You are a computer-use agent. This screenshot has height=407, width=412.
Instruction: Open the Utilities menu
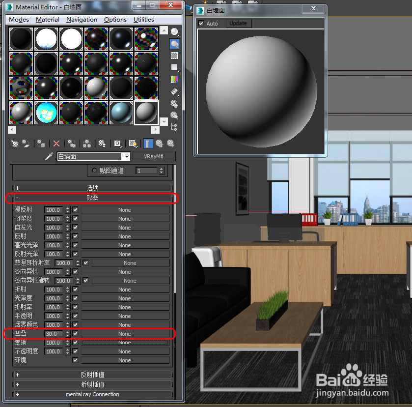pyautogui.click(x=144, y=20)
